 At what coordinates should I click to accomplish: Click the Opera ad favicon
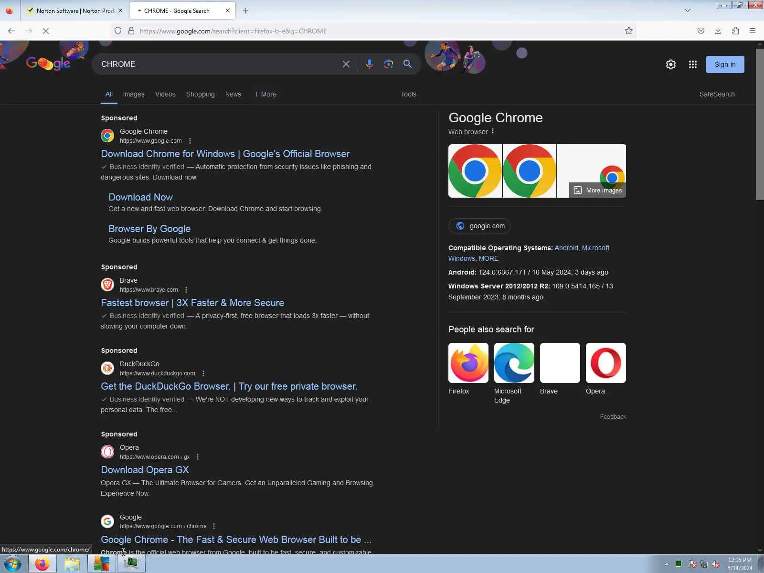(x=107, y=452)
